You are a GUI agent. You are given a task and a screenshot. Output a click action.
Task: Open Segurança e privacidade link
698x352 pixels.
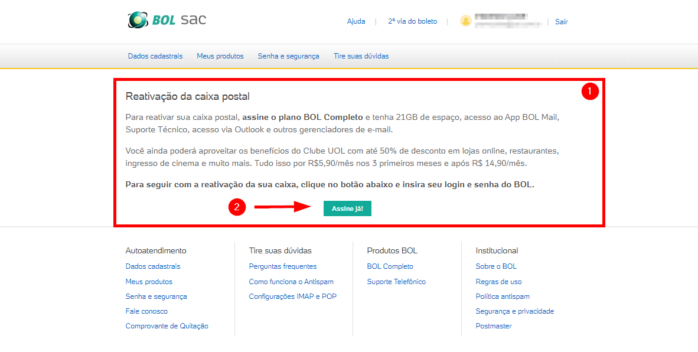(x=515, y=311)
